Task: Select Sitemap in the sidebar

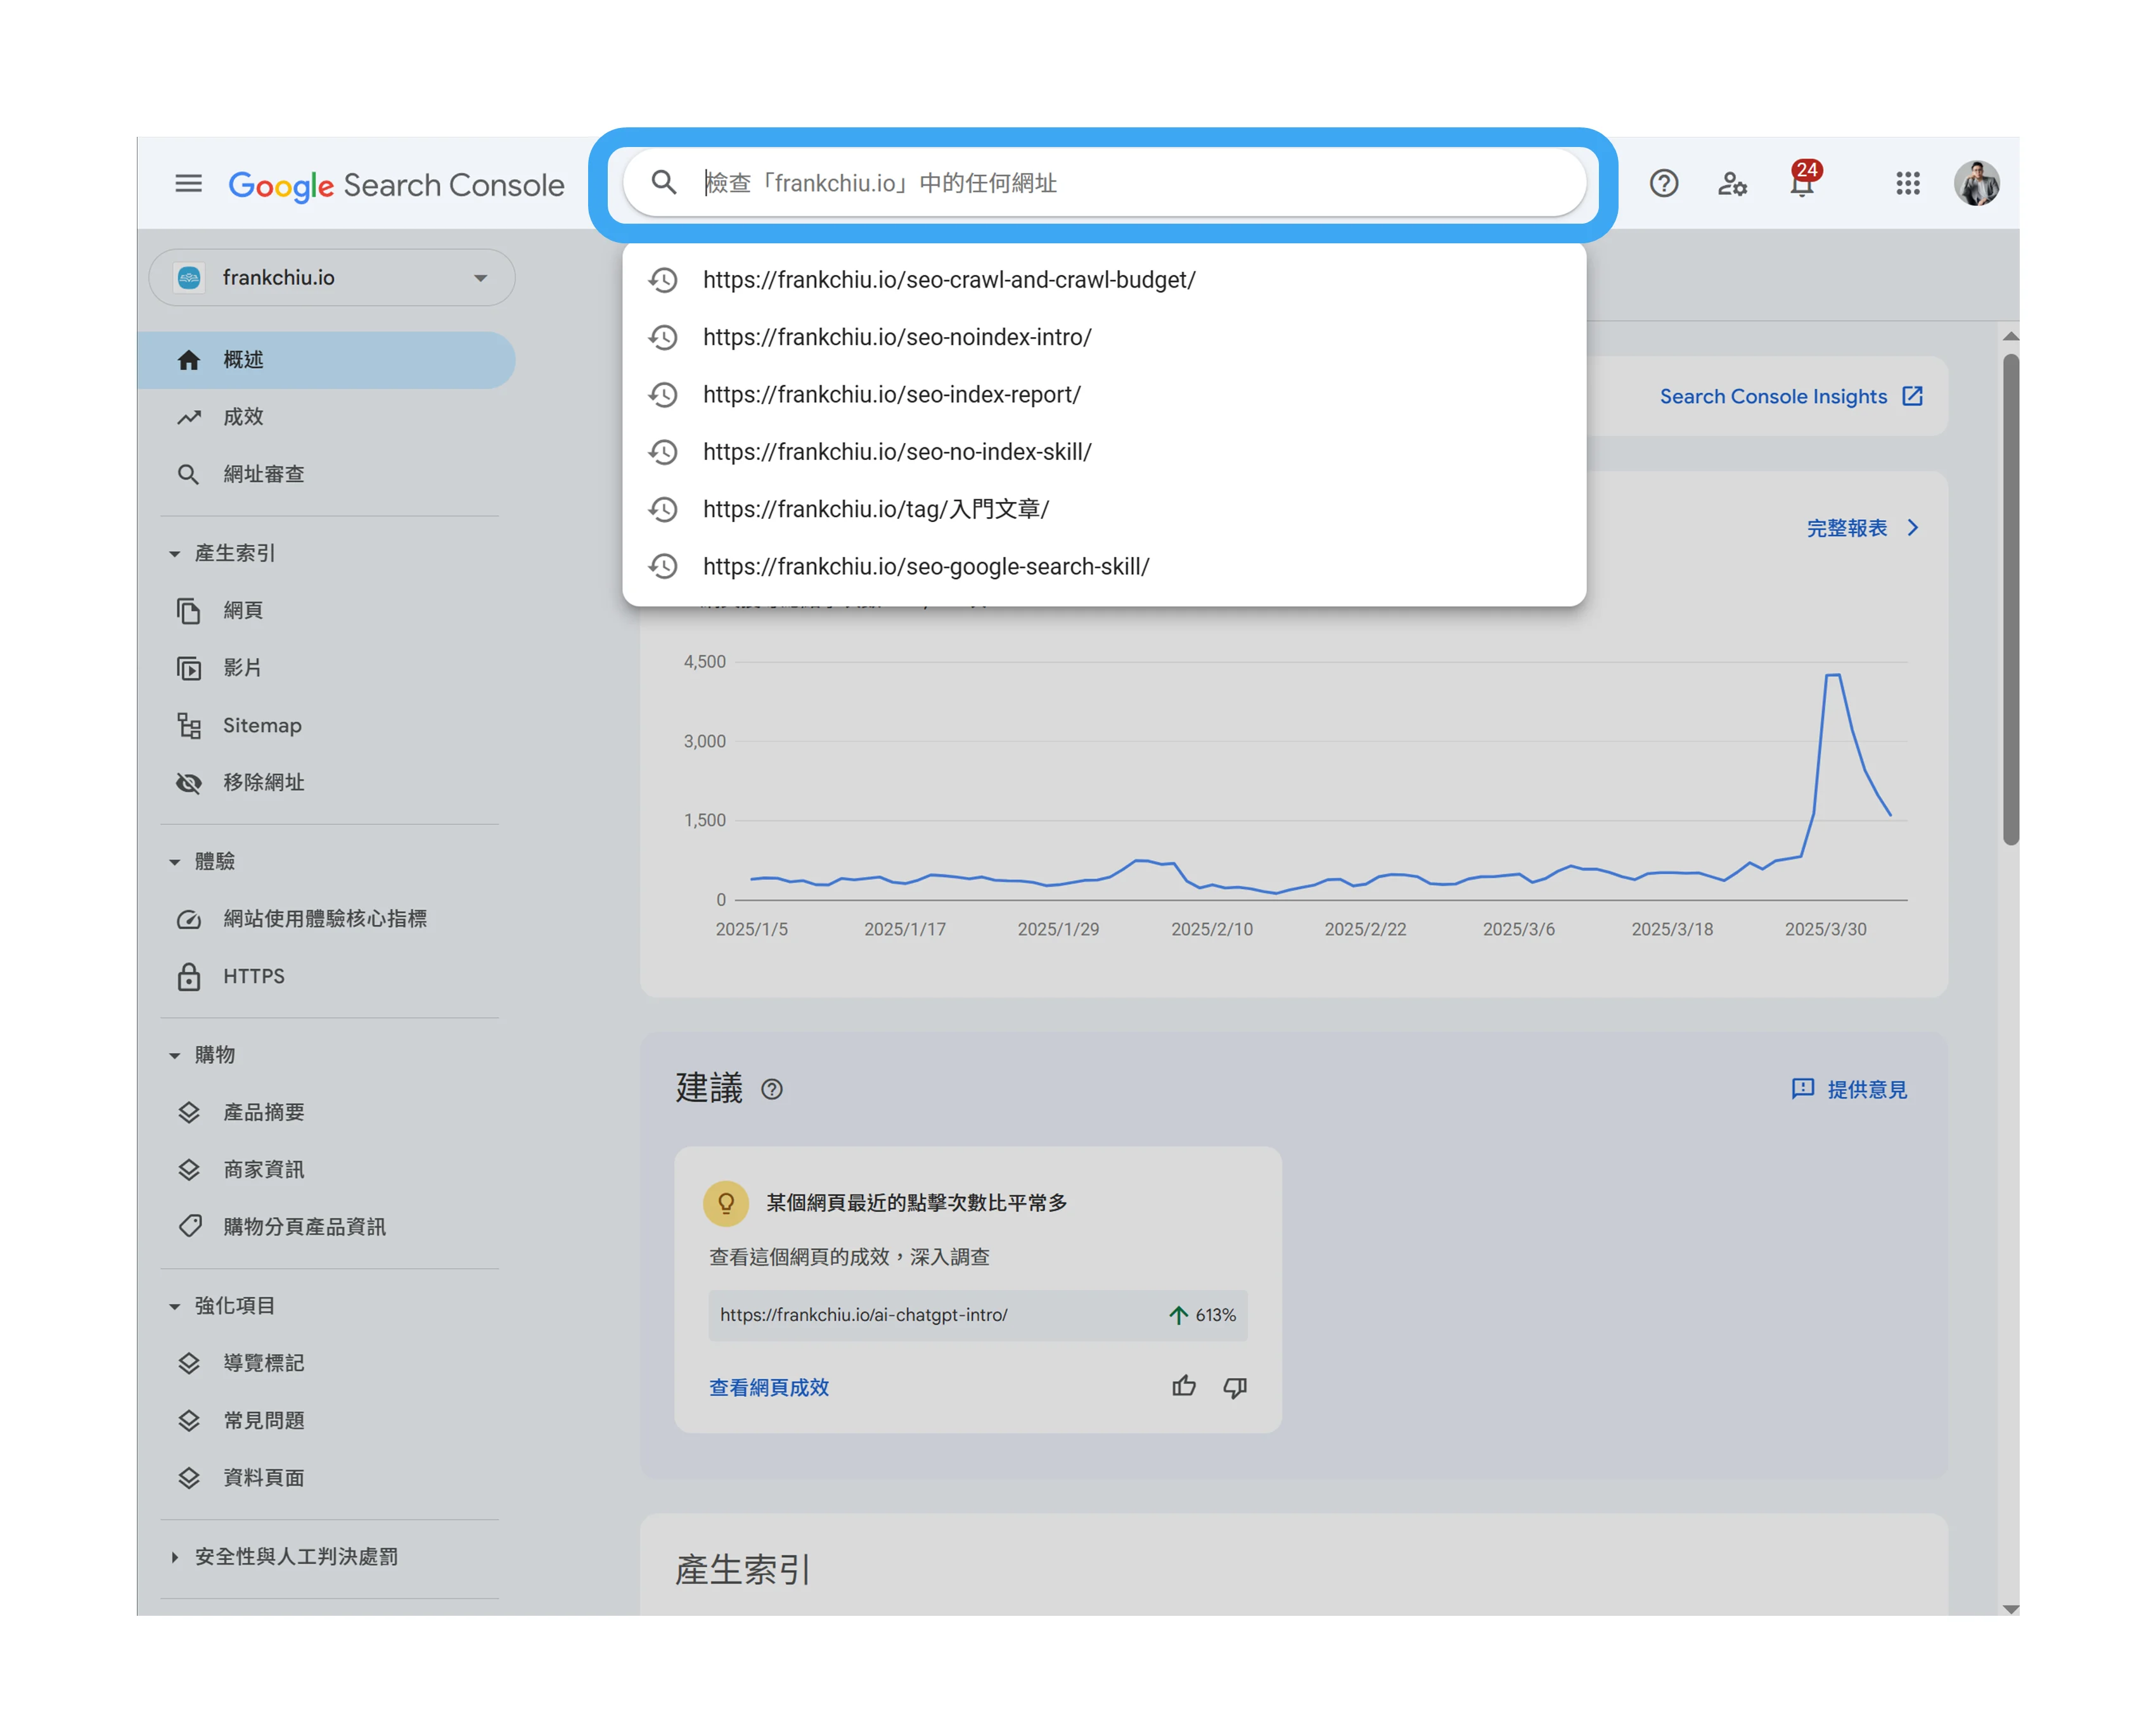Action: pyautogui.click(x=262, y=725)
